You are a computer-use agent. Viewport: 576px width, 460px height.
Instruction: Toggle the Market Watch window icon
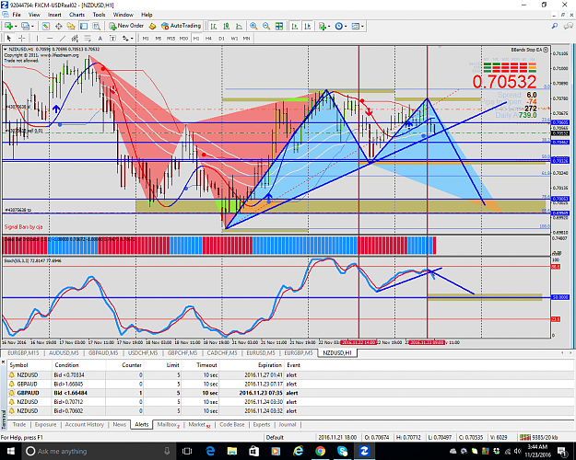pyautogui.click(x=46, y=26)
